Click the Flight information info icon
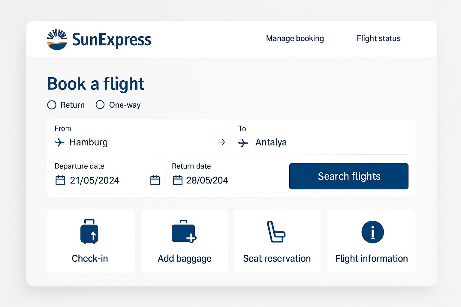This screenshot has height=307, width=461. click(x=372, y=231)
